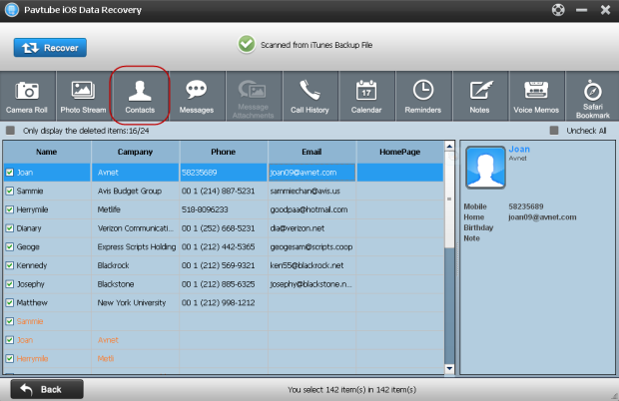The image size is (619, 401).
Task: Toggle the Uncheck All checkbox
Action: click(554, 131)
